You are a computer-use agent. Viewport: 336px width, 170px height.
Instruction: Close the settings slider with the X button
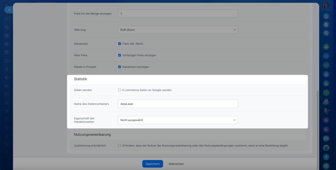(x=9, y=10)
